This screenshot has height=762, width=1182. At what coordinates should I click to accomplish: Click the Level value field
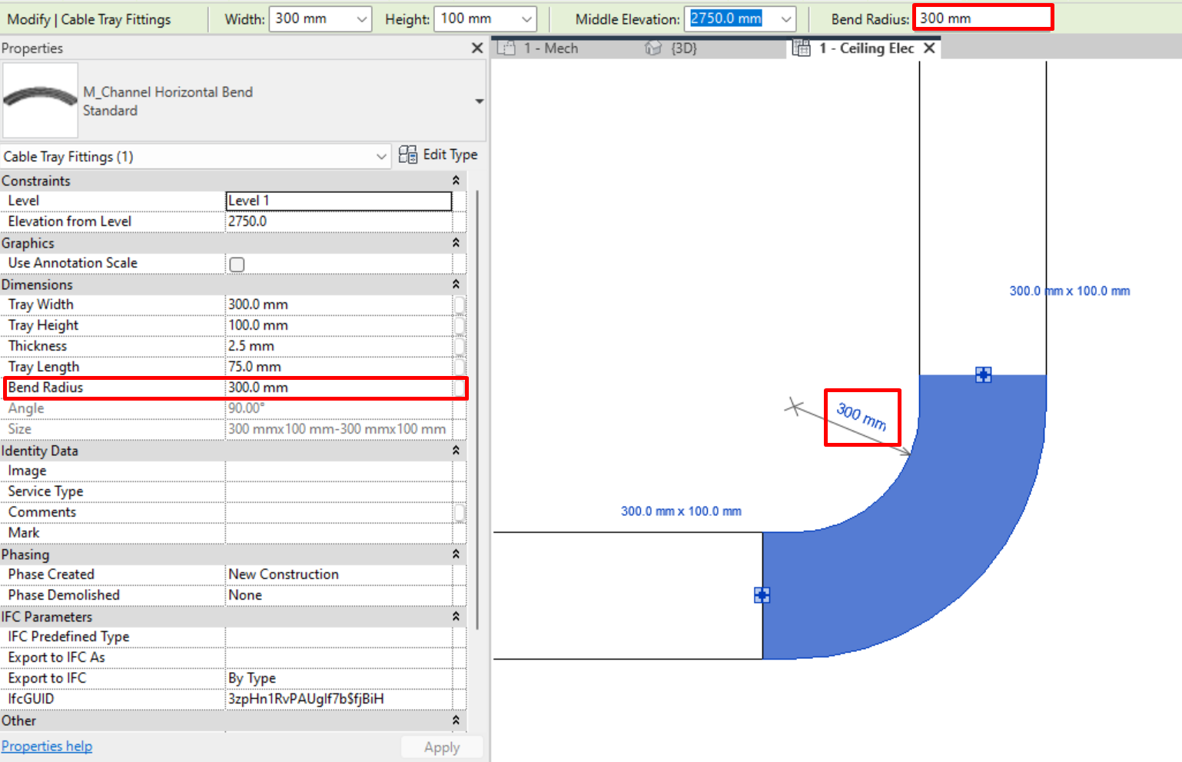coord(339,201)
